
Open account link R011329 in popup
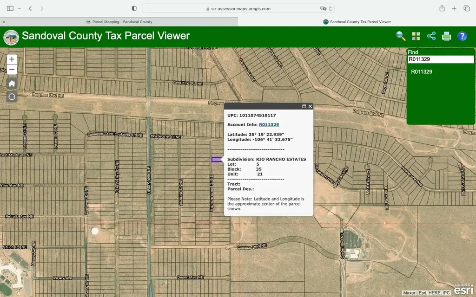(x=269, y=124)
